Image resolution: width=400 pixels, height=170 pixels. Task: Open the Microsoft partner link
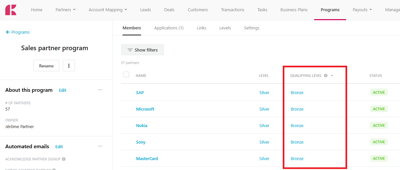pos(145,109)
